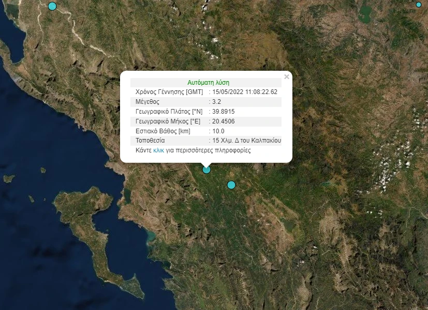Click the magnitude value 3.2
Viewport: 428px width, 310px height.
[x=218, y=102]
